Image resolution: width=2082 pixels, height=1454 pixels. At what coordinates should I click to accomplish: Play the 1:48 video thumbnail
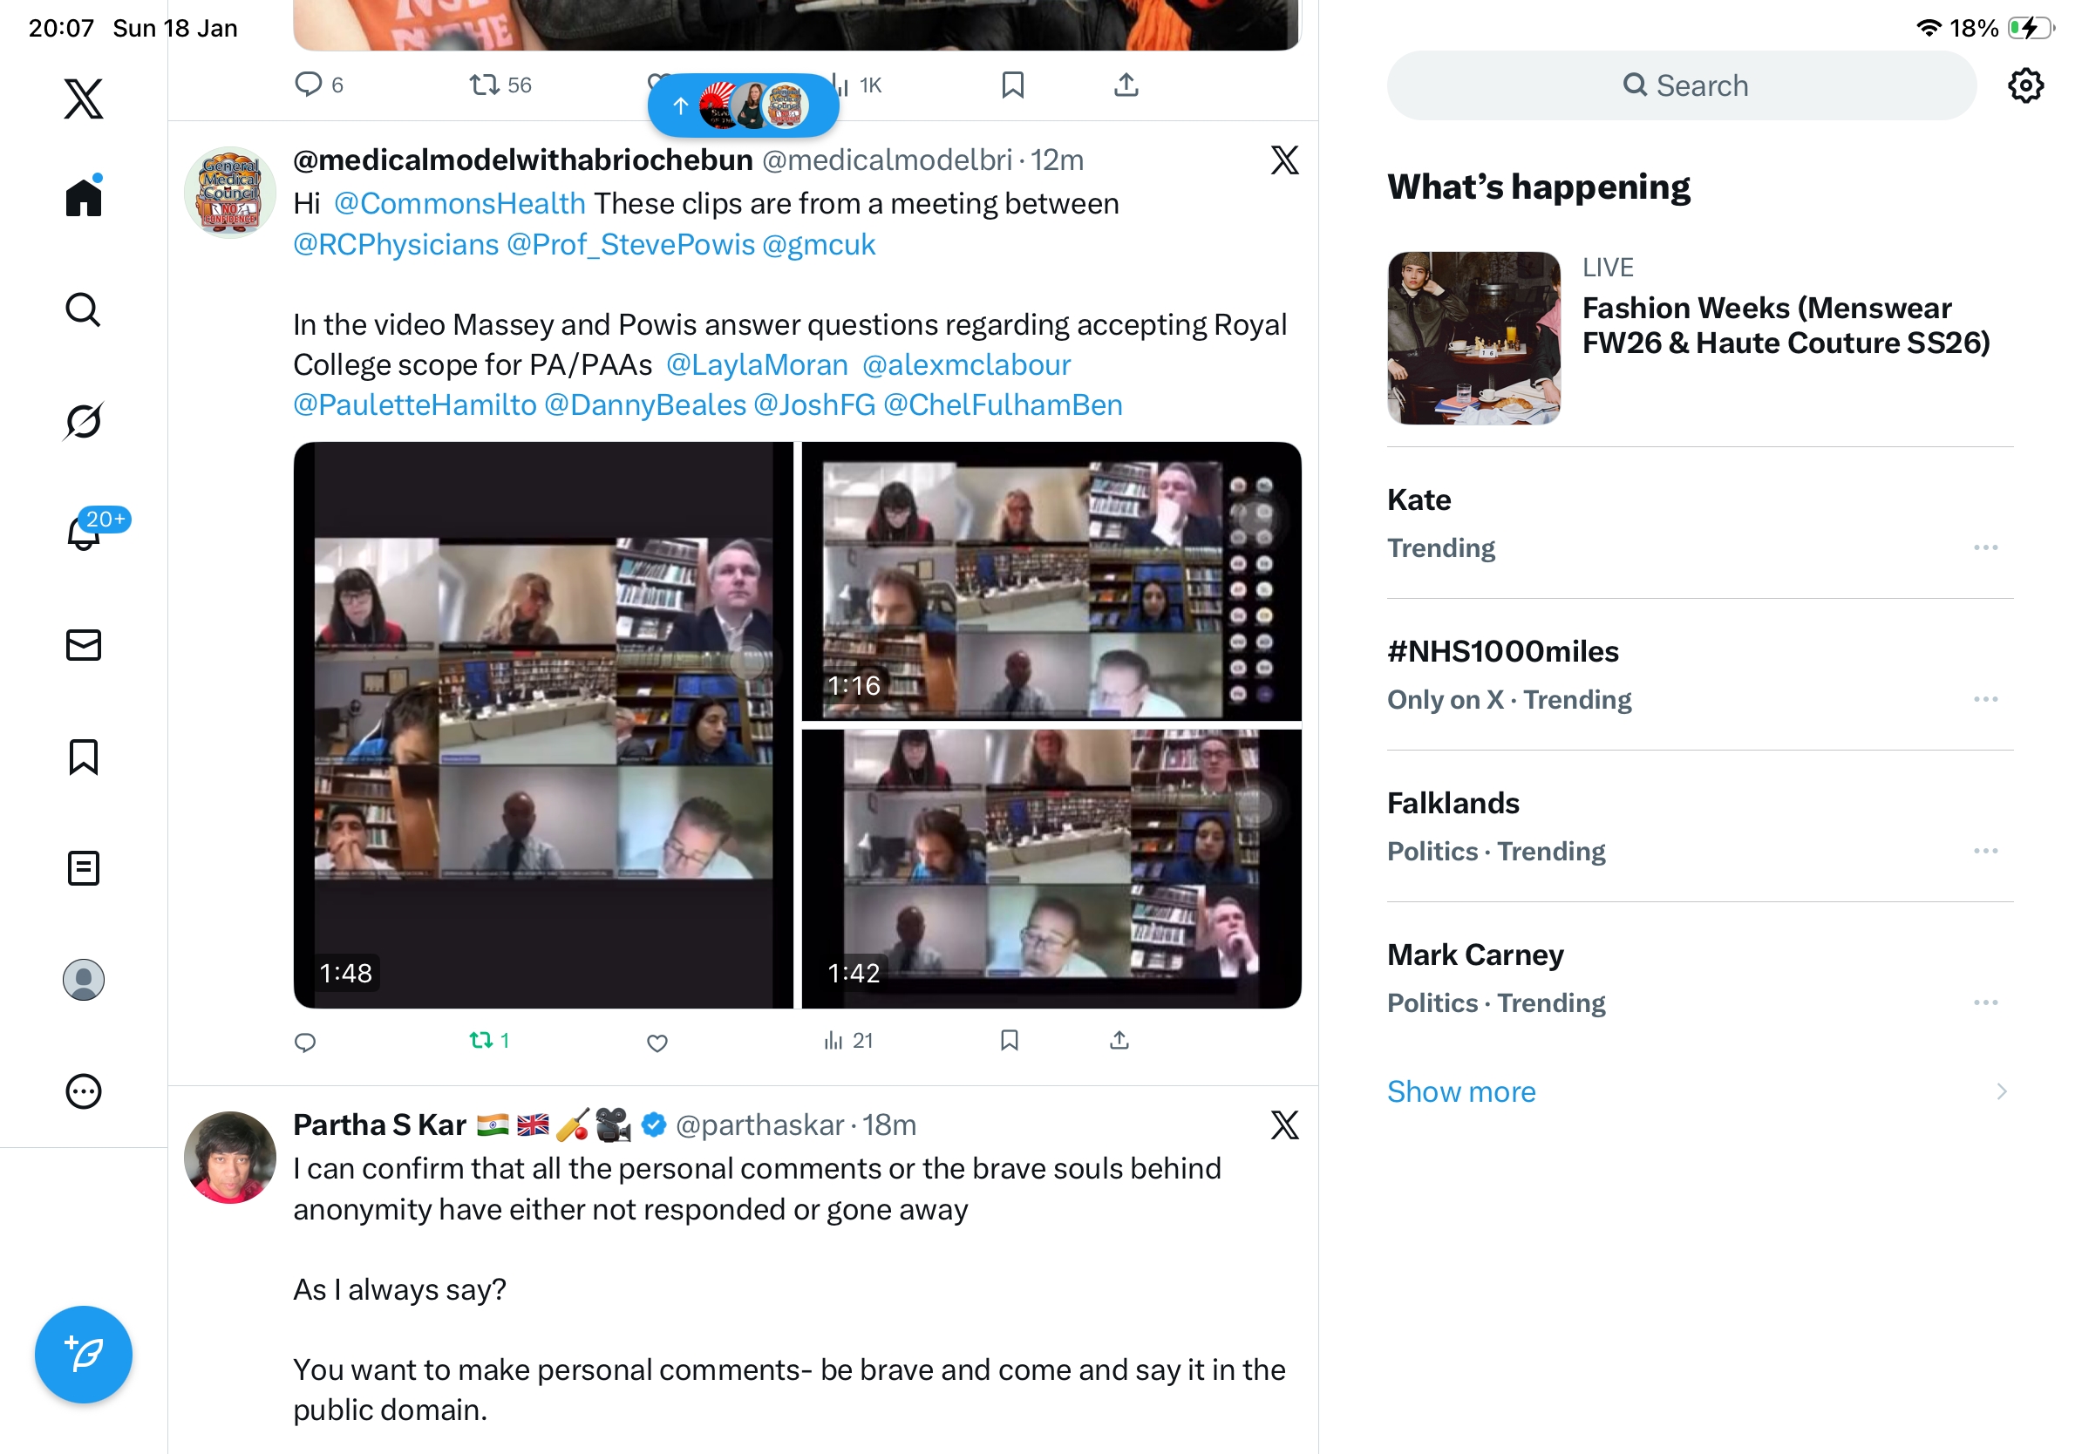(x=543, y=724)
